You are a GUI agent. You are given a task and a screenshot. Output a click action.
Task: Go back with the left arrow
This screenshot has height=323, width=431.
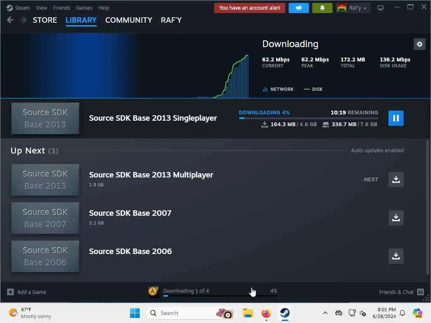[x=10, y=20]
